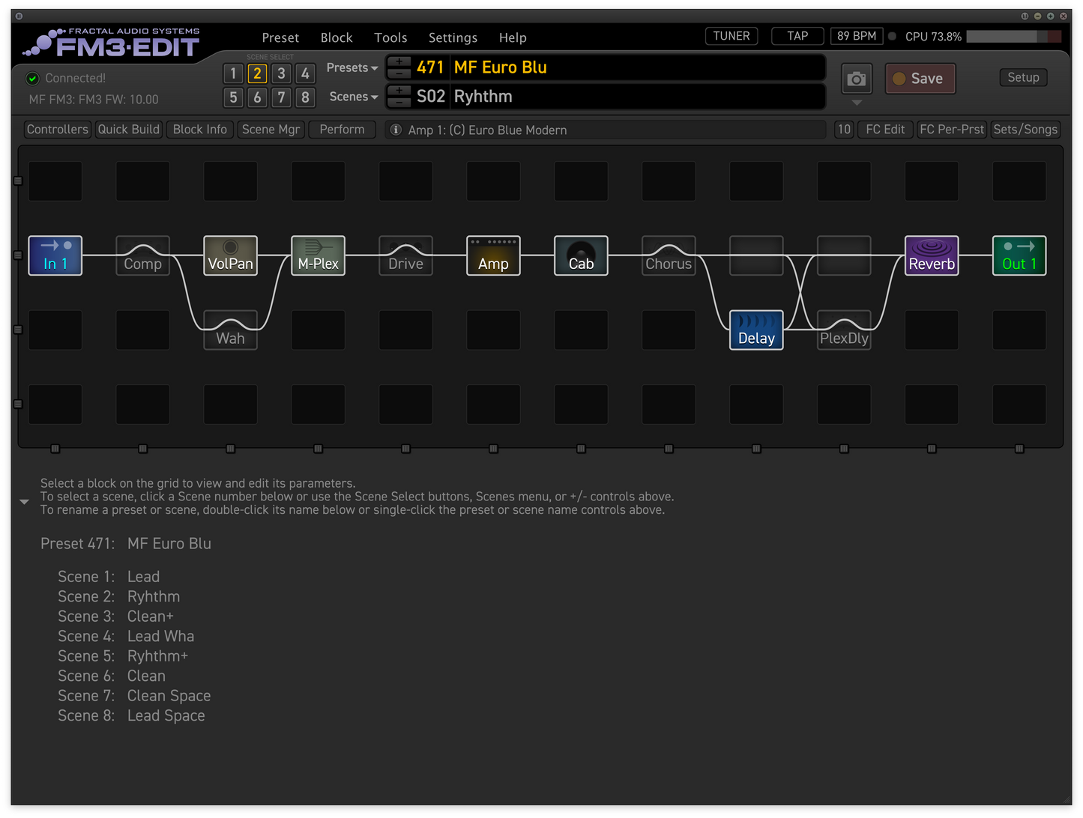Open the Reverb block for editing

click(932, 255)
